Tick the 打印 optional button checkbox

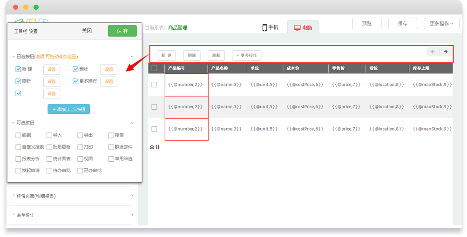[x=81, y=147]
